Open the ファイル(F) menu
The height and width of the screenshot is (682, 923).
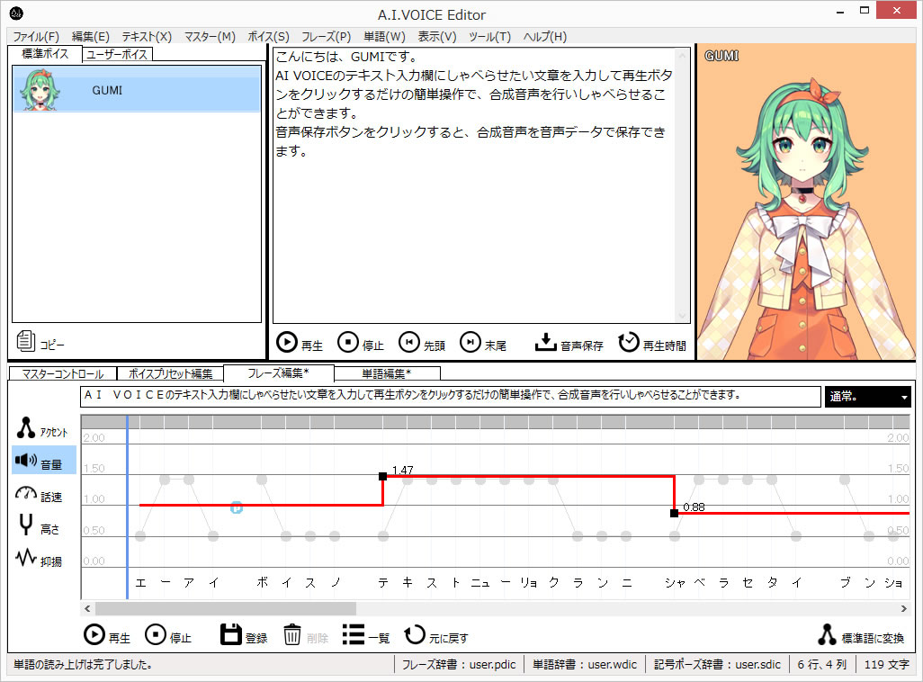coord(36,37)
